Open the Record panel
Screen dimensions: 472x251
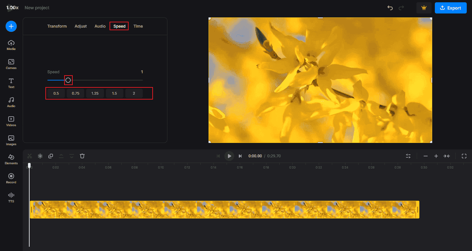coord(11,178)
